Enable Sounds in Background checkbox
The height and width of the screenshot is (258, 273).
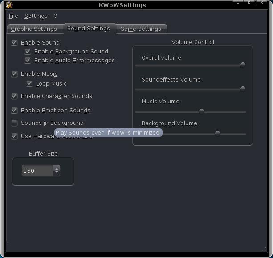click(14, 123)
